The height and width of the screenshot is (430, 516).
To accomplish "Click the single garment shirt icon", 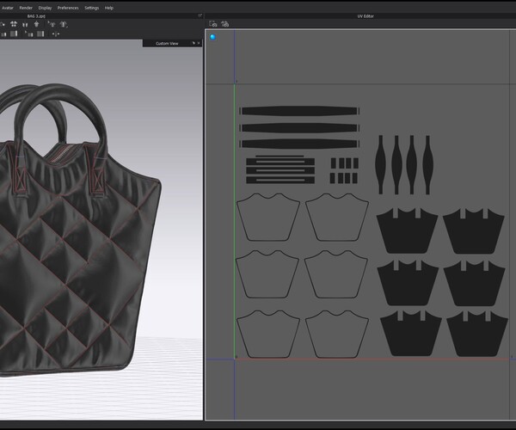I will click(x=36, y=24).
